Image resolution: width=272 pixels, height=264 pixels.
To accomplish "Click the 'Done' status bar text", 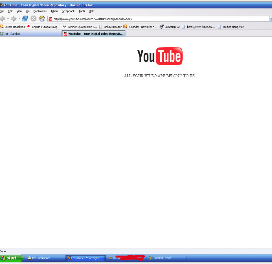I will point(3,251).
